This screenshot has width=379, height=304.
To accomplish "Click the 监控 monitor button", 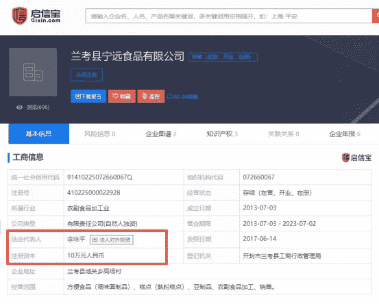I will pos(151,96).
